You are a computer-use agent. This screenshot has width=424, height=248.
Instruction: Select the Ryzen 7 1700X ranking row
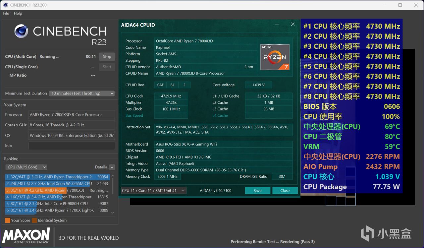tap(57, 210)
